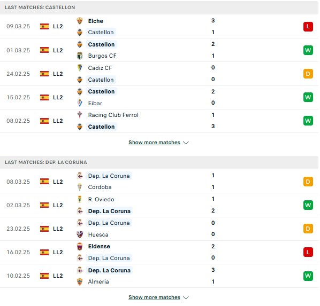Click the Cadiz CF crest icon
The width and height of the screenshot is (320, 306).
click(x=80, y=68)
